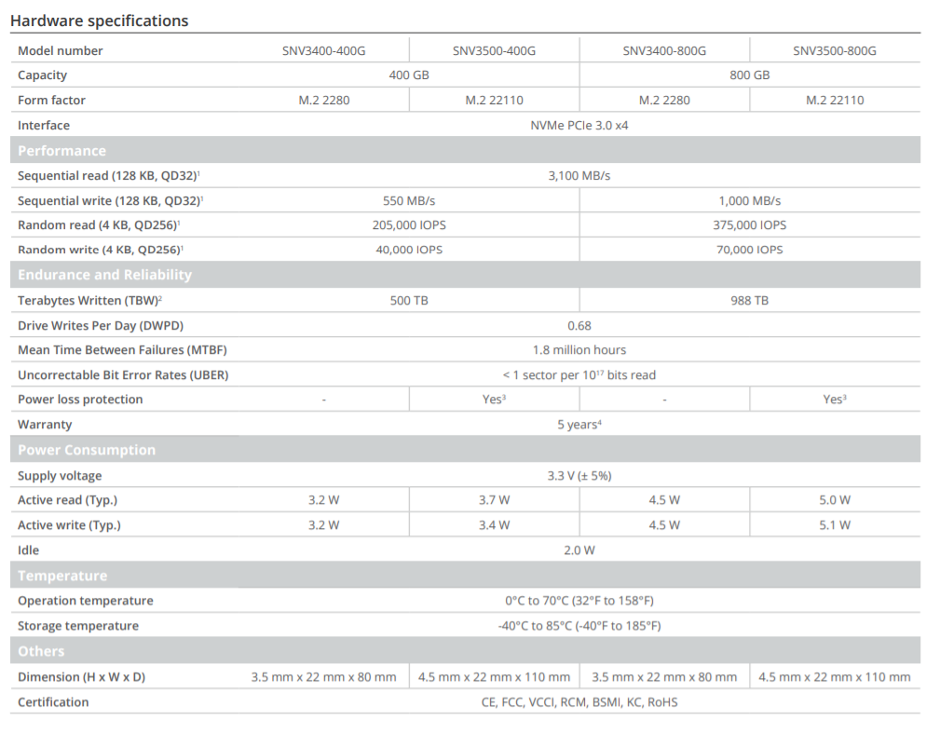Select the 375,000 IOPS random read value
The height and width of the screenshot is (732, 940).
[749, 225]
